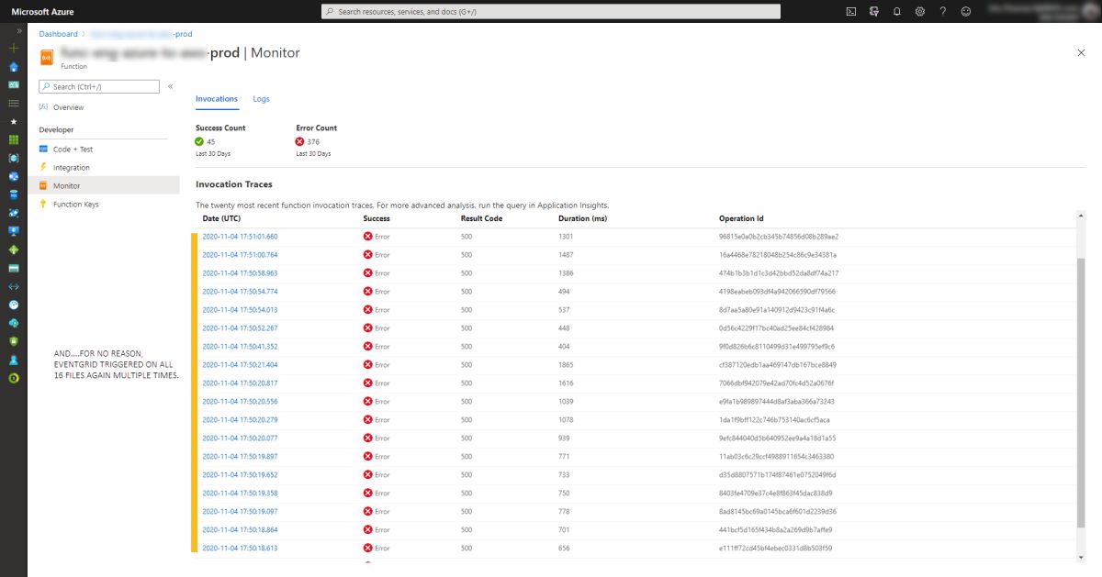Open SQL databases icon in left rail

[13, 194]
